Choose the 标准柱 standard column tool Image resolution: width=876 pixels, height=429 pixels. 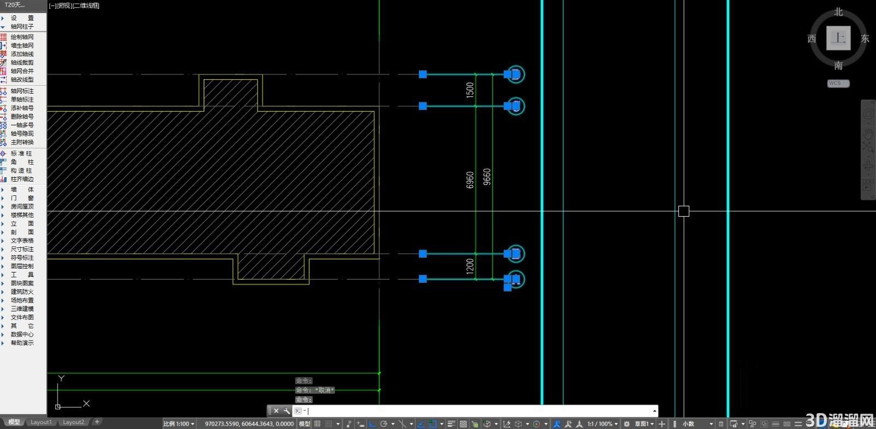tap(22, 153)
